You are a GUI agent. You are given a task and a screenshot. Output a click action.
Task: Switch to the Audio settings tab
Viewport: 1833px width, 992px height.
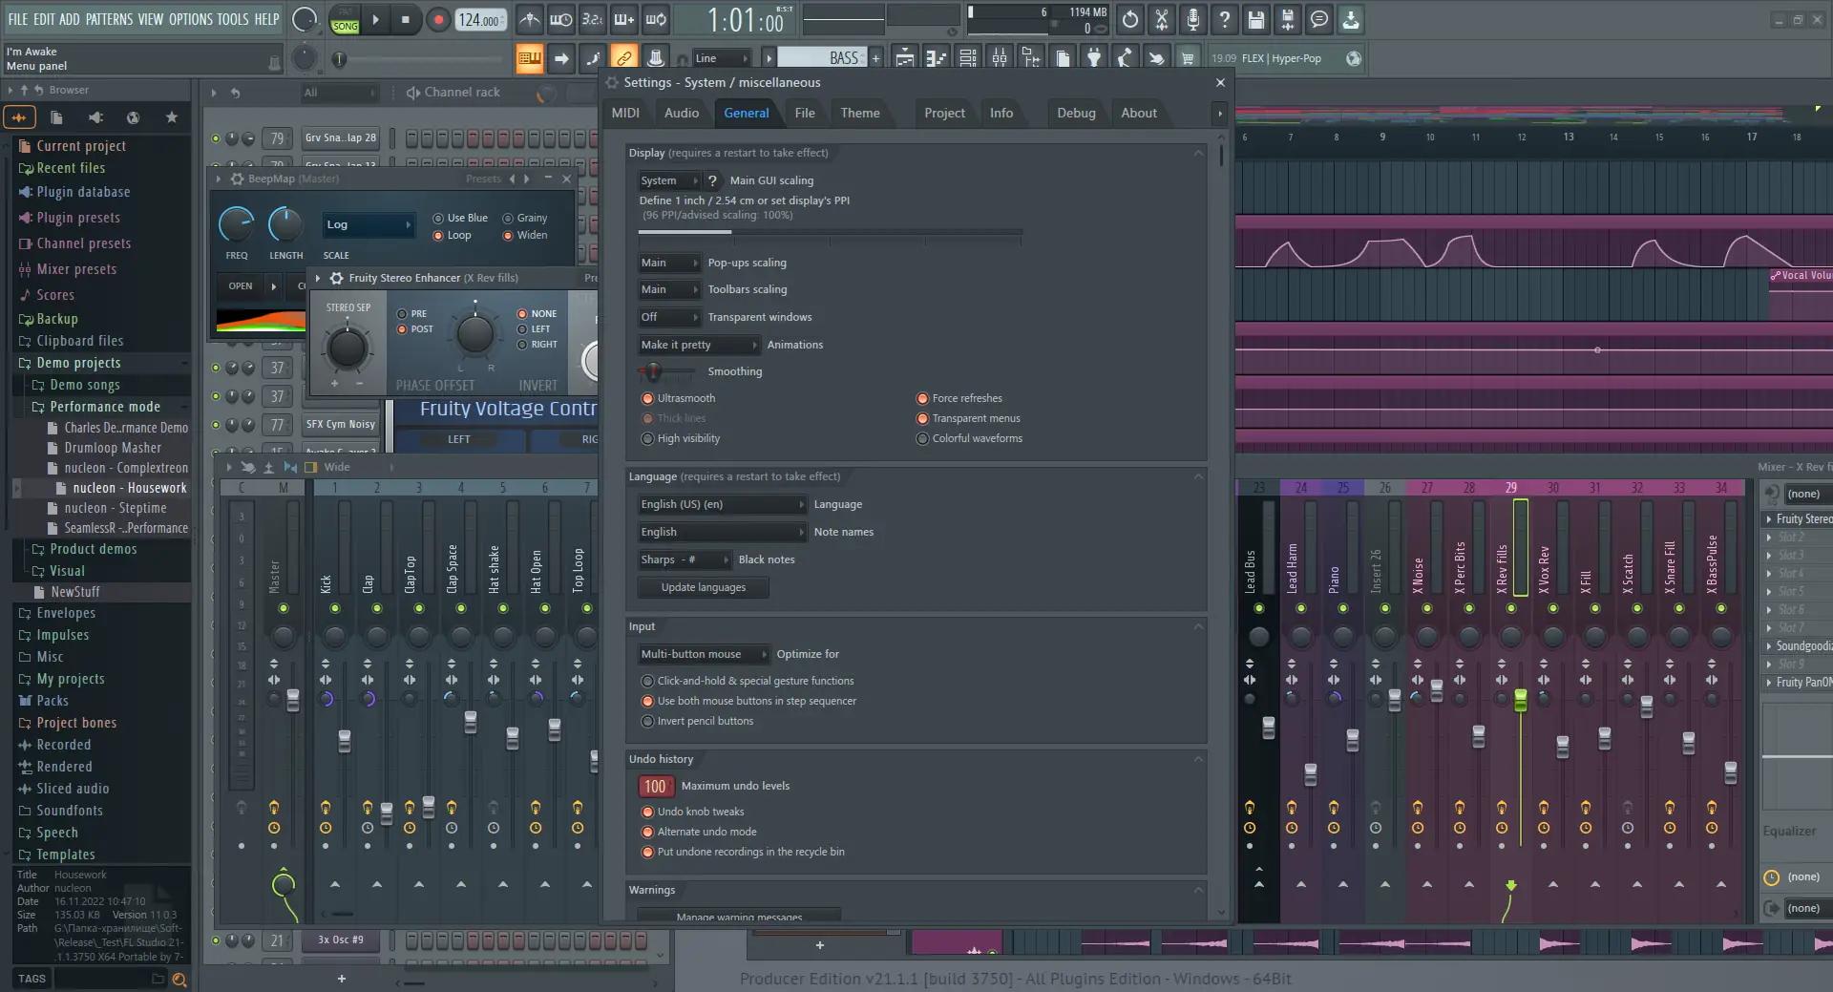(x=681, y=113)
